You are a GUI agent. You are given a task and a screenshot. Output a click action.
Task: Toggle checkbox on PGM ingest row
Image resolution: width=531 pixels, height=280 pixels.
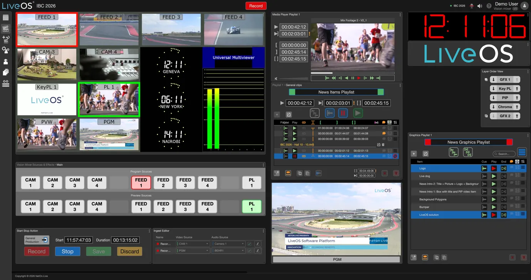(249, 251)
